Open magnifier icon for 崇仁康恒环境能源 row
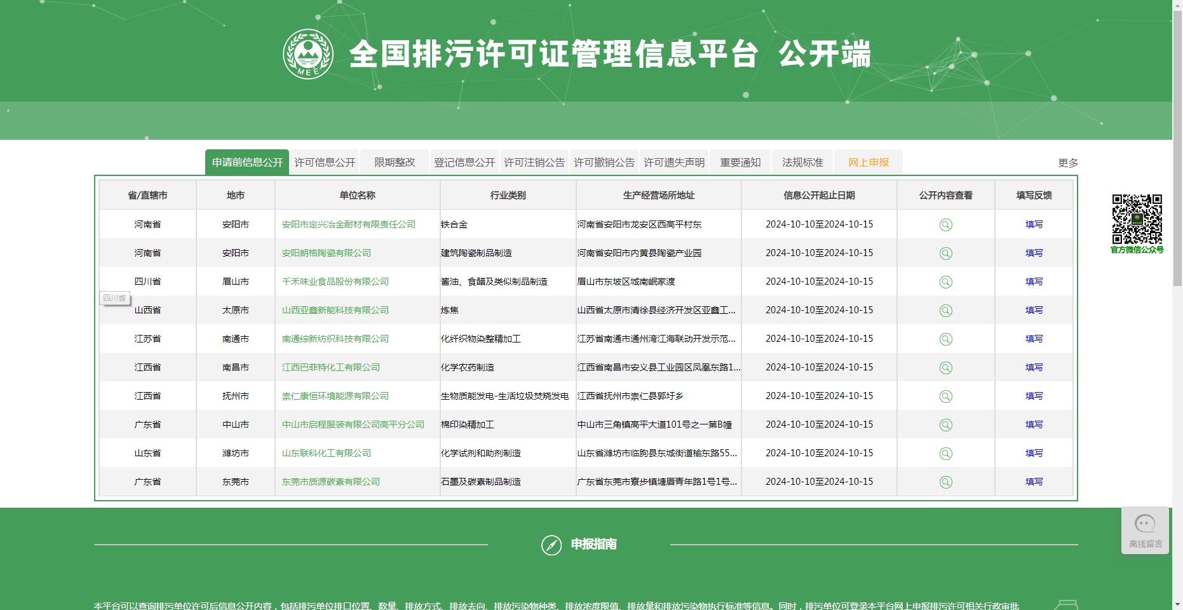 (946, 396)
